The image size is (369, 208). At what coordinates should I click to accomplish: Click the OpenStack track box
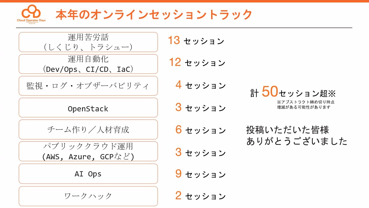[88, 108]
